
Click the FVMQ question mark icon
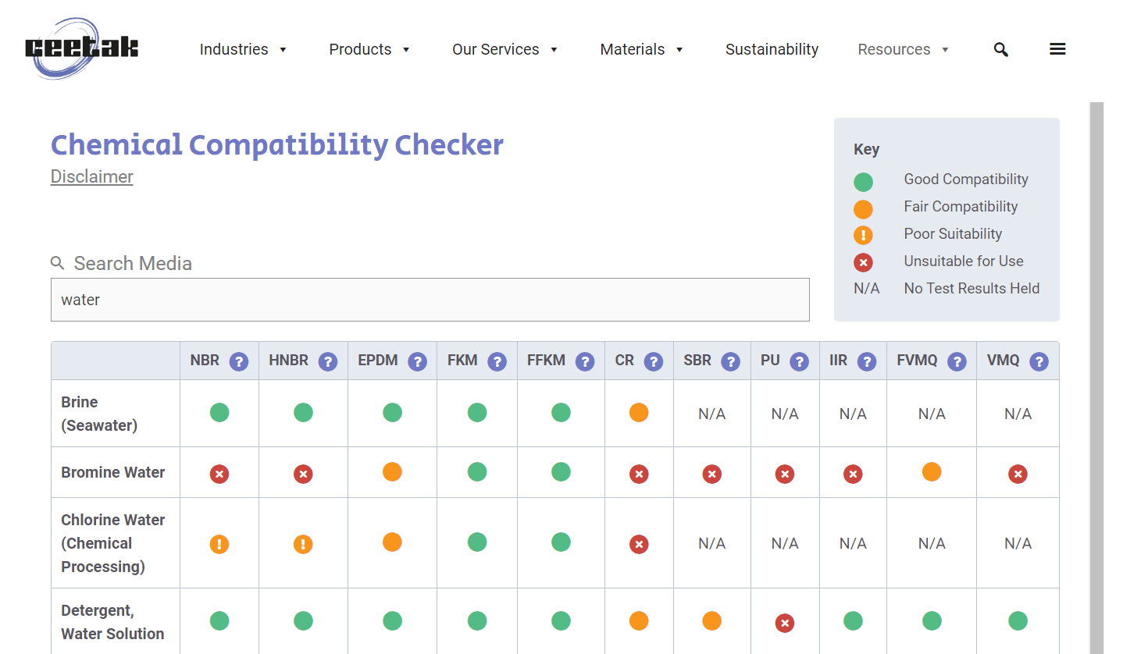[x=957, y=361]
